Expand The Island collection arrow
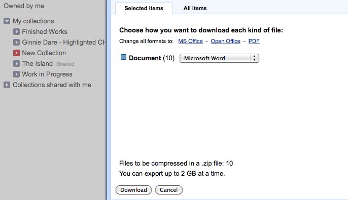The height and width of the screenshot is (200, 348). (x=16, y=64)
